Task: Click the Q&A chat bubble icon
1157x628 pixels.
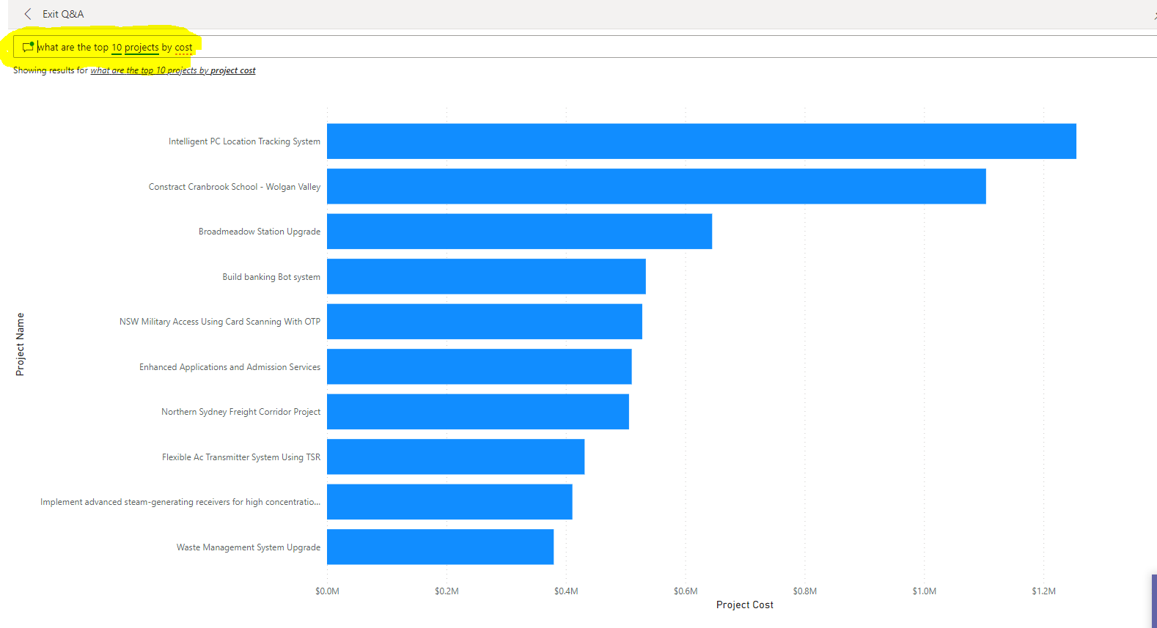Action: 28,47
